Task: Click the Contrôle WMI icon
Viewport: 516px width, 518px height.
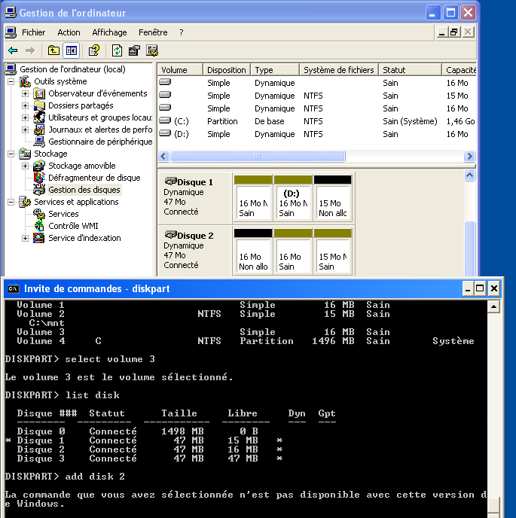Action: 39,226
